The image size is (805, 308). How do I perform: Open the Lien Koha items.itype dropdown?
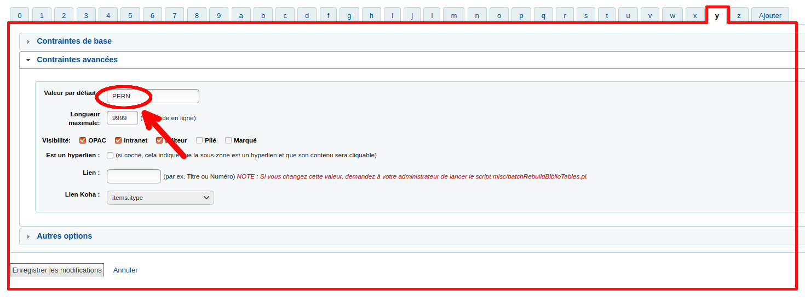pyautogui.click(x=160, y=198)
